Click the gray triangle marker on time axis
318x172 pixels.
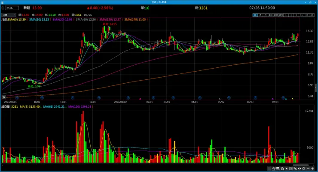[220, 99]
